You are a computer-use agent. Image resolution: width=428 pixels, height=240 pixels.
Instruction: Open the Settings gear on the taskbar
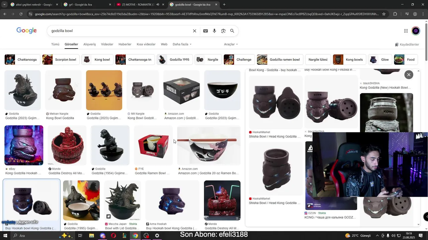pos(157,236)
